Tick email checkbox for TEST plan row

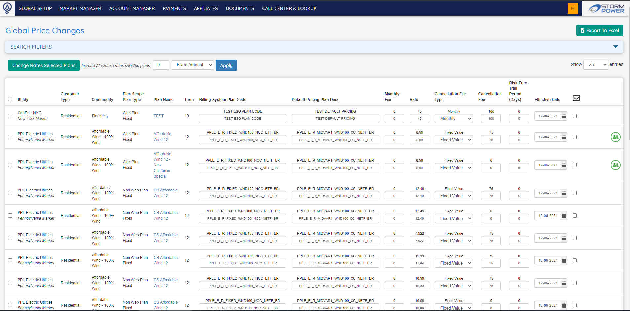pos(574,116)
